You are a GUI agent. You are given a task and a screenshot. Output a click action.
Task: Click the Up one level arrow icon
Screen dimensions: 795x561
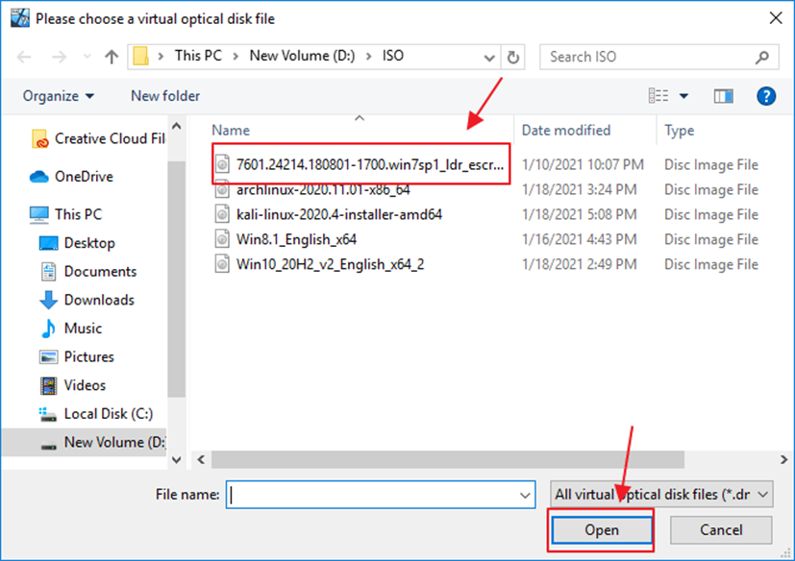[x=112, y=57]
